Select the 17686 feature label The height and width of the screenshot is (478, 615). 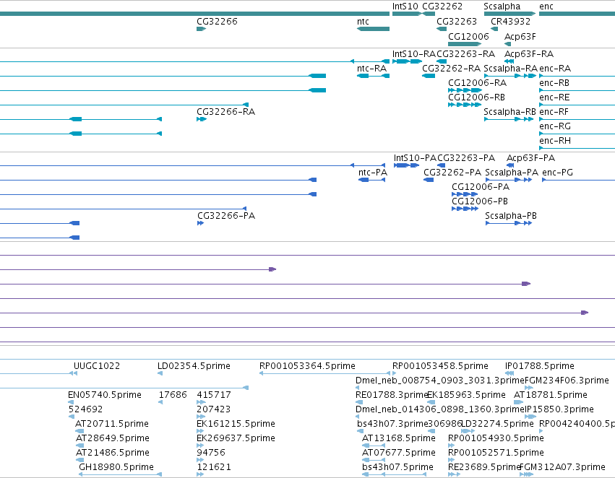click(x=173, y=396)
